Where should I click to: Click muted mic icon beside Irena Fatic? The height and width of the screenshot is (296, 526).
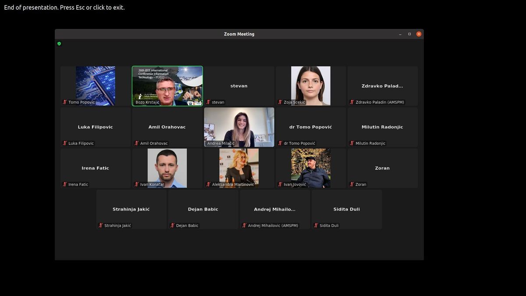[x=65, y=185]
